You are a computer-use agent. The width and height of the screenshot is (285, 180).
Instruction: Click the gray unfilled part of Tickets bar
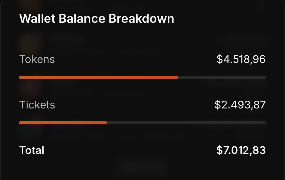[x=186, y=123]
